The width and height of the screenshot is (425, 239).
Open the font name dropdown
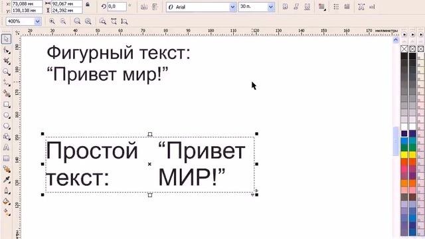(233, 7)
